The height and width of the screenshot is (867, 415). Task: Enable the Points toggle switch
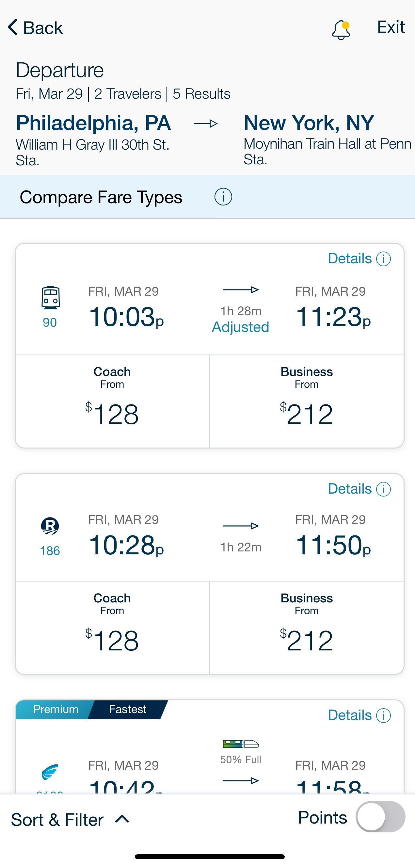point(380,817)
